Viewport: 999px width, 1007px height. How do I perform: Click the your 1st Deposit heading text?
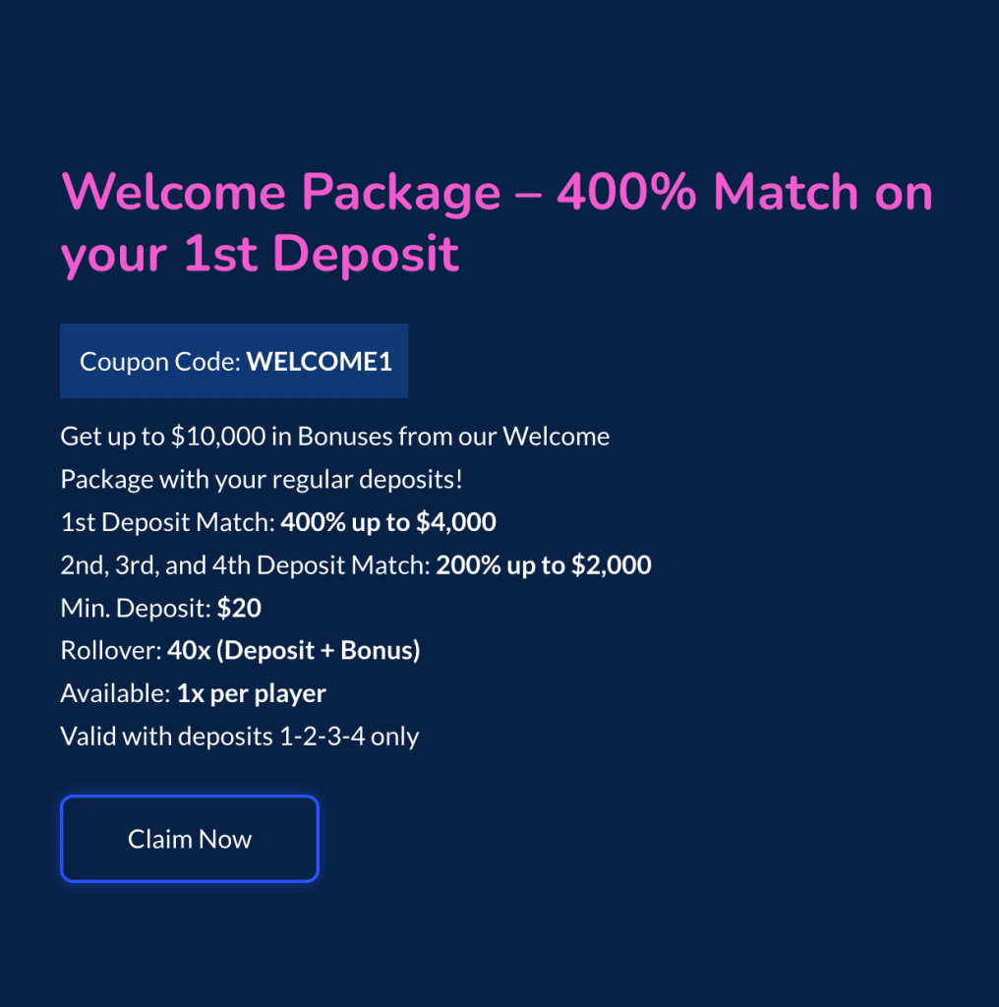coord(261,255)
